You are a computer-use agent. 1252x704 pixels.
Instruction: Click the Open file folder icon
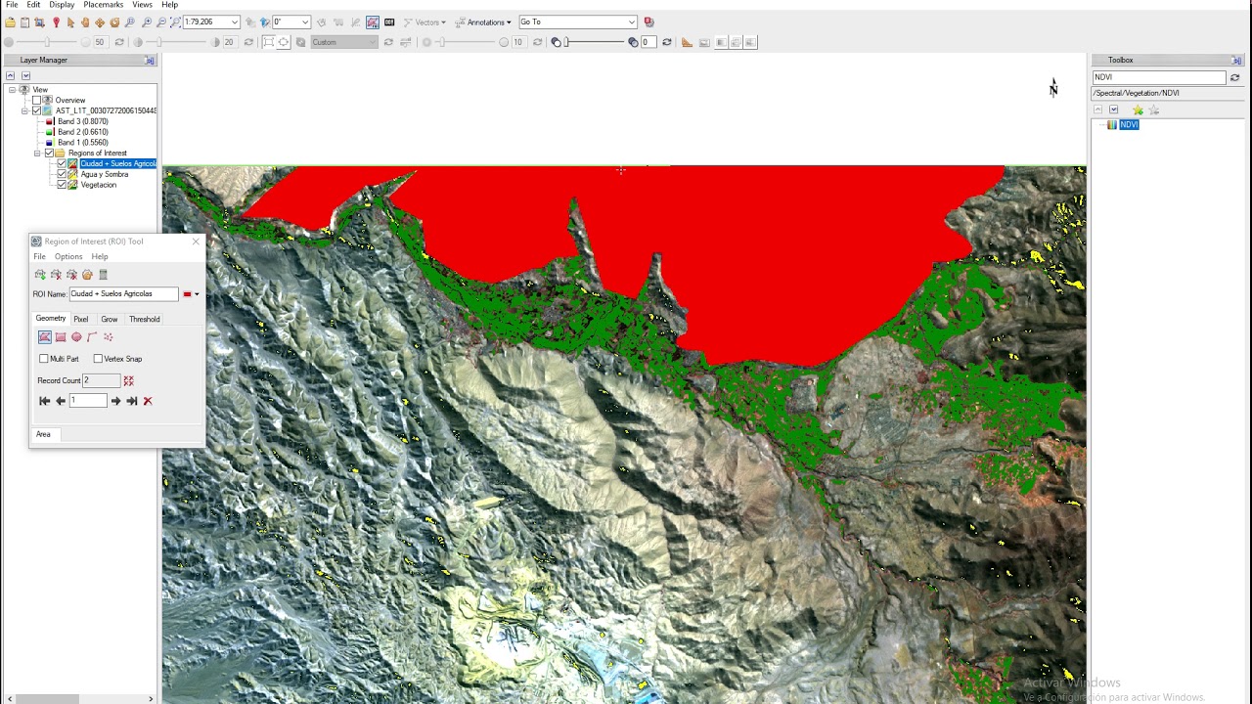pos(11,22)
